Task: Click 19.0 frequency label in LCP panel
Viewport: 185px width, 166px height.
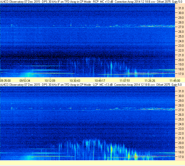Action: point(181,147)
